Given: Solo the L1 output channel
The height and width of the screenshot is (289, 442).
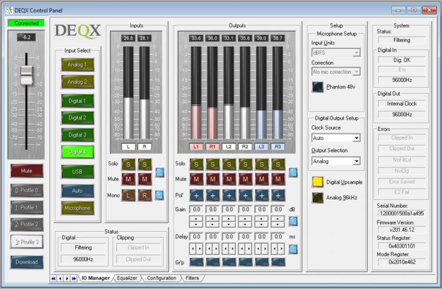Looking at the screenshot, I should pos(196,165).
